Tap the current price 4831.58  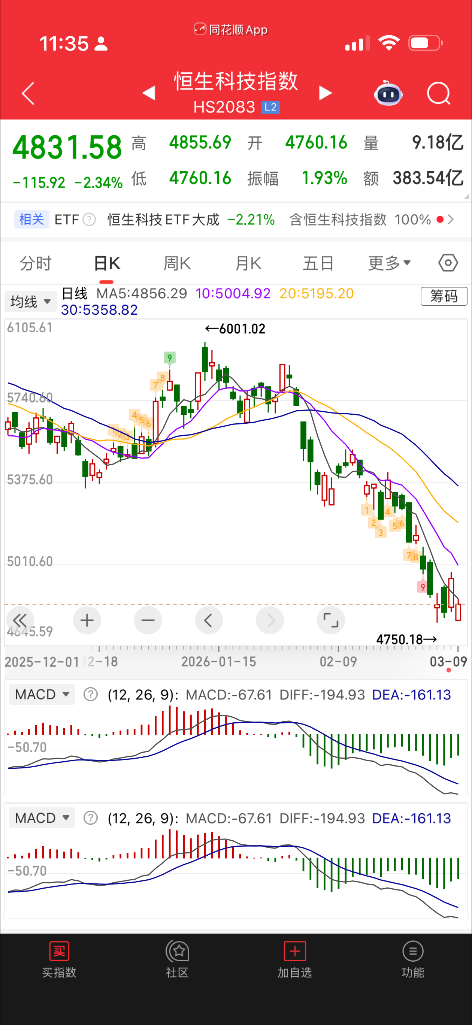click(x=67, y=148)
